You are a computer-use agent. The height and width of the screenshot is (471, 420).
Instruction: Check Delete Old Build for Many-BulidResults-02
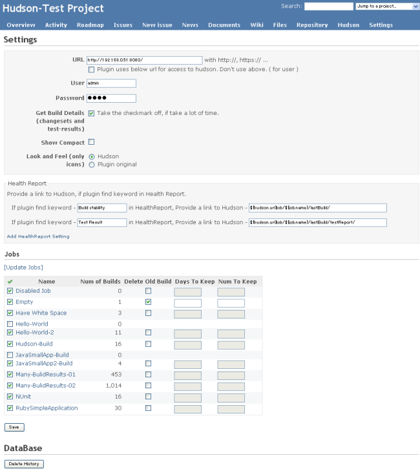click(148, 386)
